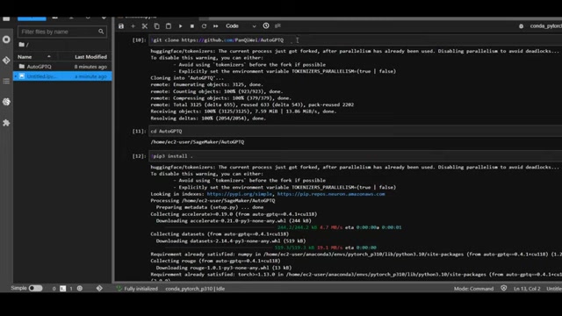Click the Preparing metadata (setup.py) line

(x=209, y=207)
